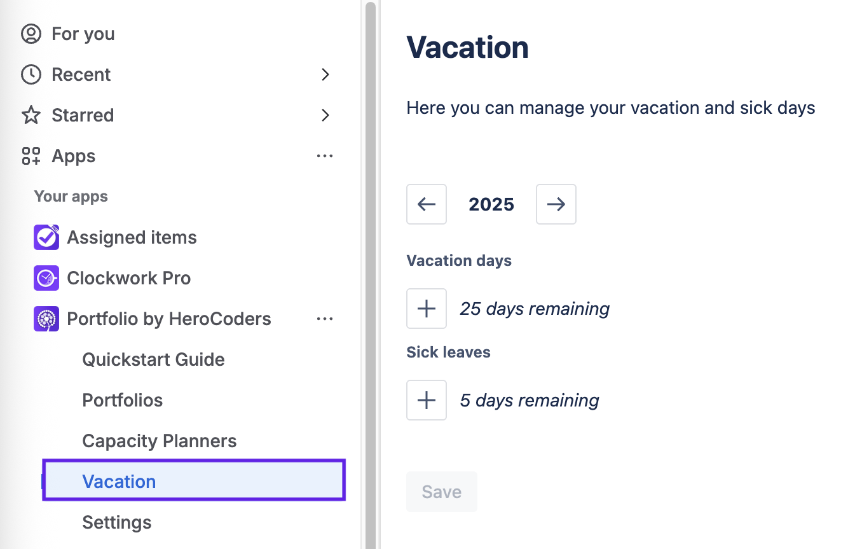Go to next year with right arrow
855x549 pixels.
pyautogui.click(x=556, y=204)
